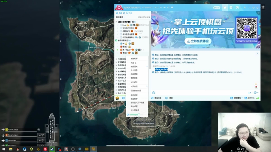Open the yellow G taskbar icon
This screenshot has height=152, width=271.
coord(38,149)
